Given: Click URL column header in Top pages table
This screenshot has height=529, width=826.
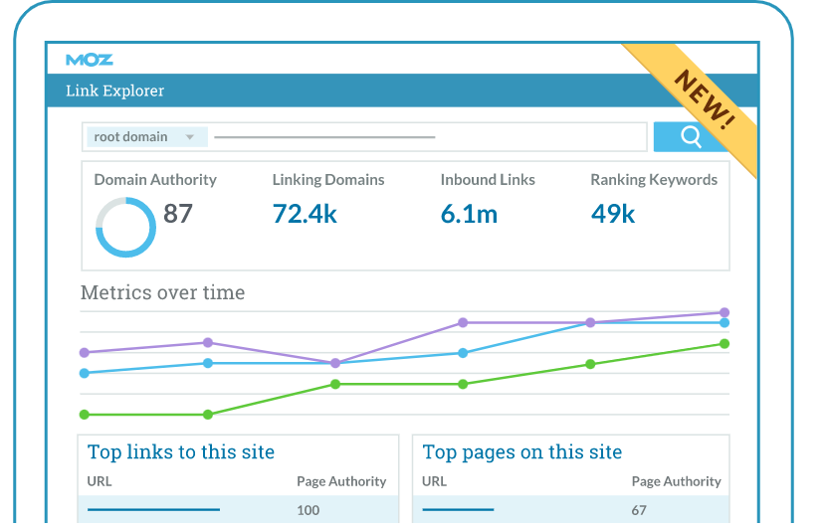Looking at the screenshot, I should (x=434, y=481).
